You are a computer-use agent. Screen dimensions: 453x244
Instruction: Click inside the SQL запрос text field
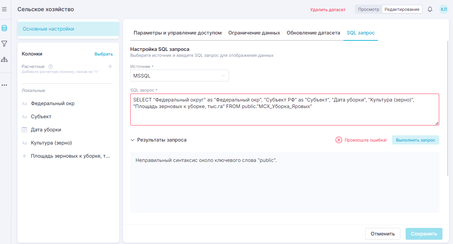pyautogui.click(x=284, y=115)
